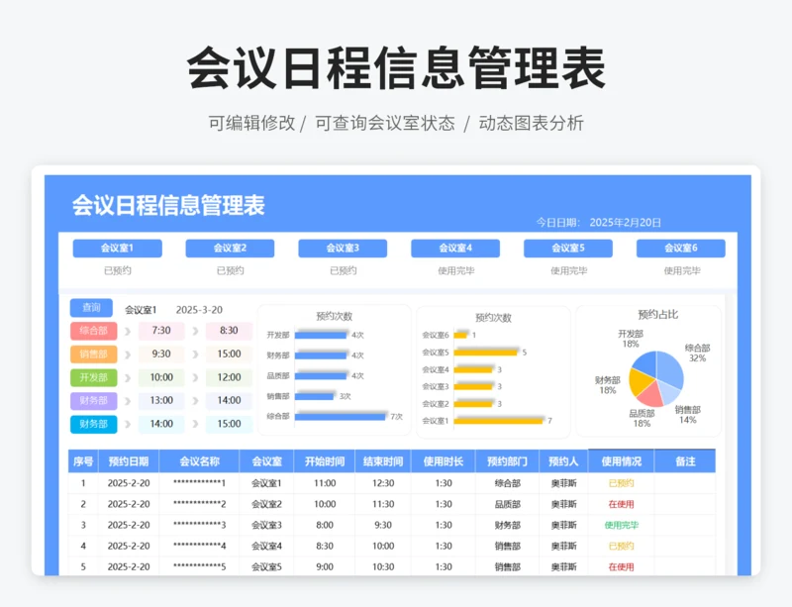Click the 综合部 32% pie label
The image size is (792, 607).
pyautogui.click(x=697, y=353)
